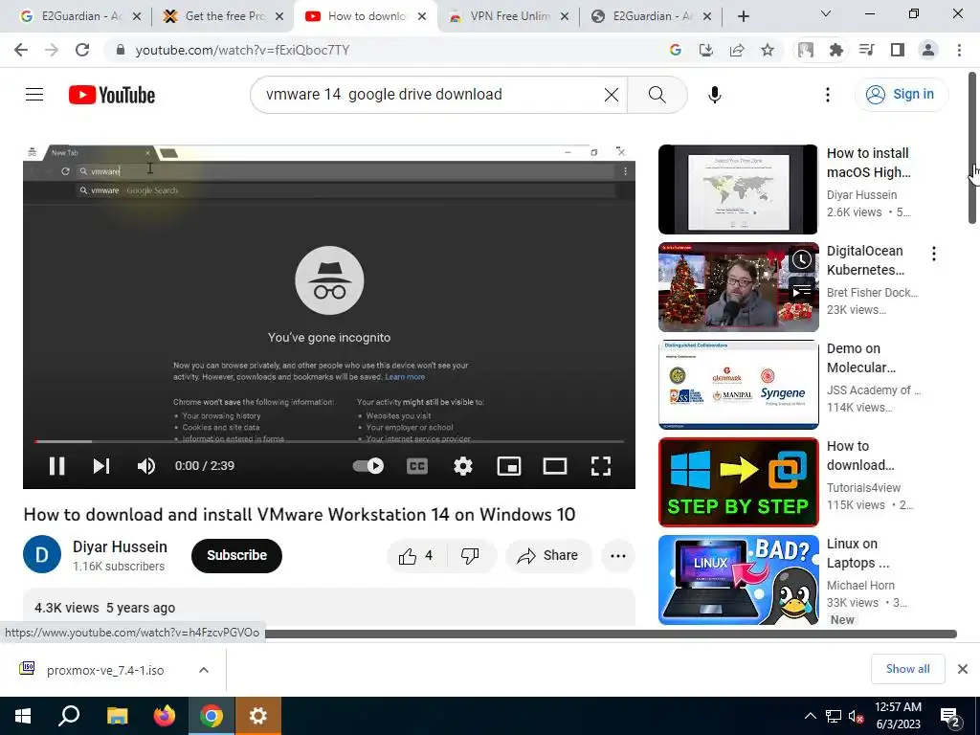Close the How to download tab
The height and width of the screenshot is (735, 980).
pyautogui.click(x=422, y=16)
